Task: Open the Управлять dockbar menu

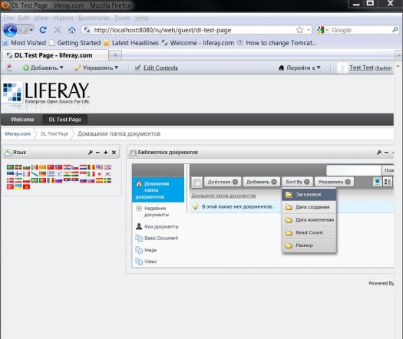Action: tap(97, 67)
